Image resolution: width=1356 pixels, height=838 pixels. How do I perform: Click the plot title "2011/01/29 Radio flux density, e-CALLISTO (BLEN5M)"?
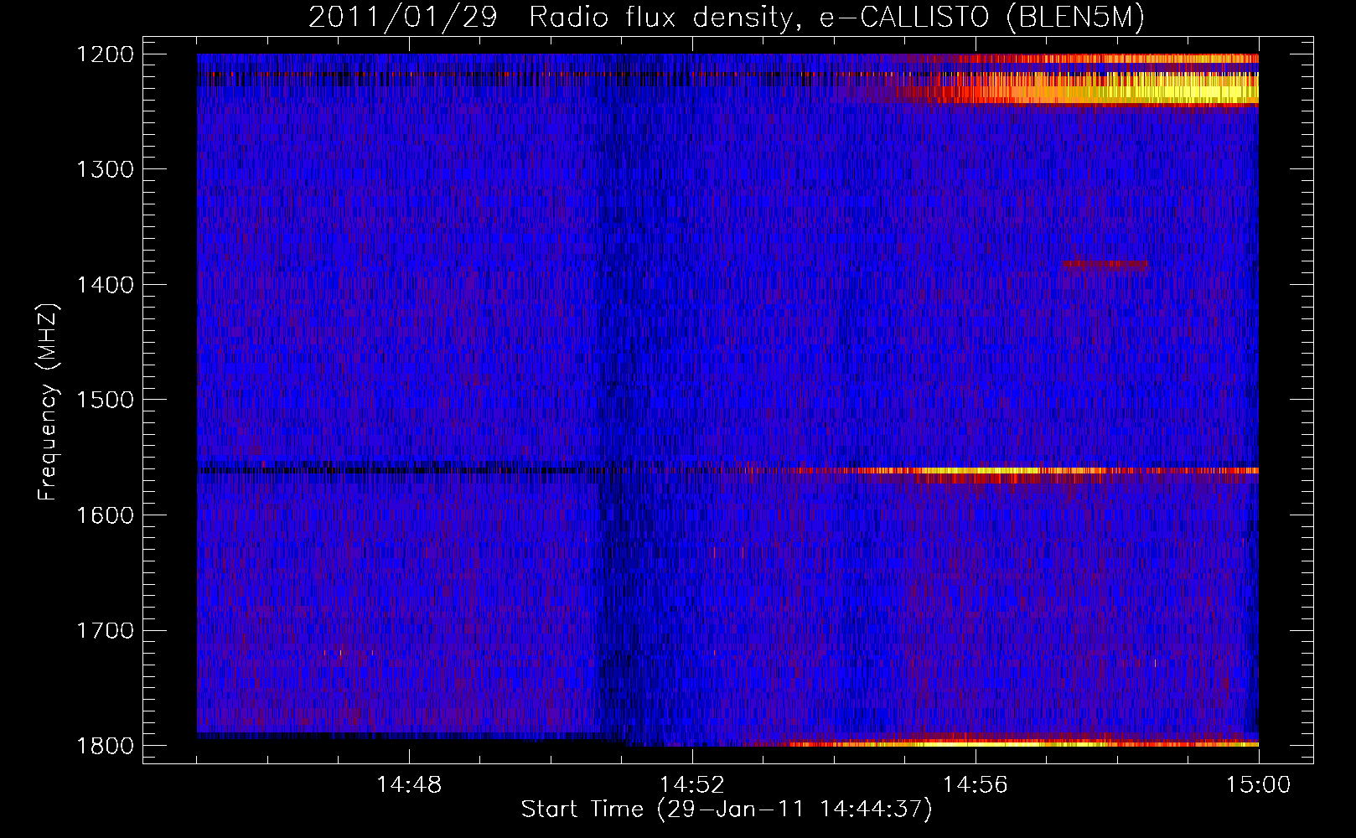[x=727, y=18]
